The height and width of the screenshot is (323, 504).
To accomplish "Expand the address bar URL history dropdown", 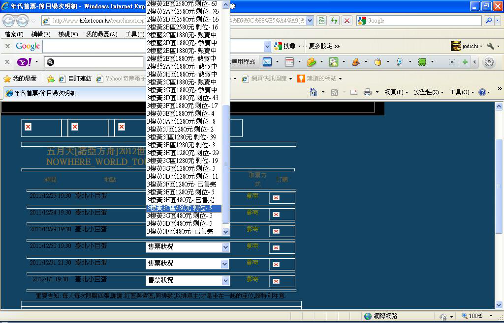I will point(310,21).
